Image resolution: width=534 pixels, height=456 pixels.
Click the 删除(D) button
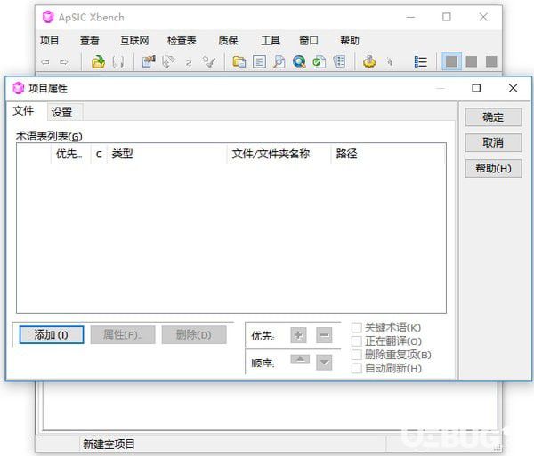point(194,335)
